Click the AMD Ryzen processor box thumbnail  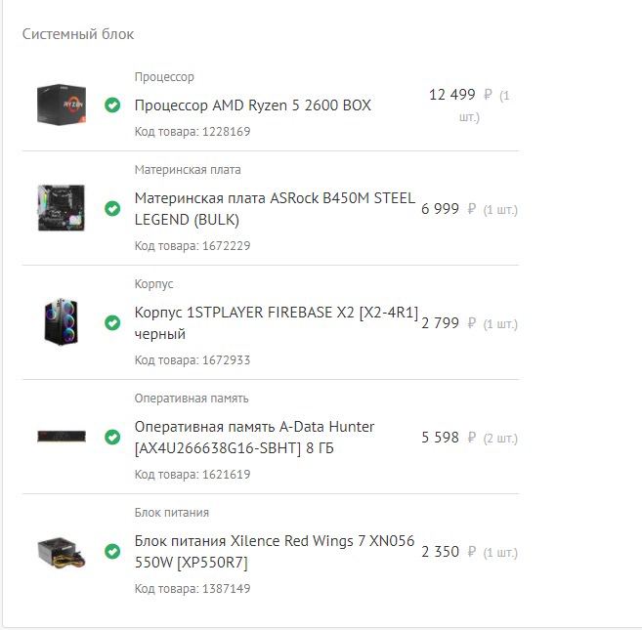tap(62, 105)
